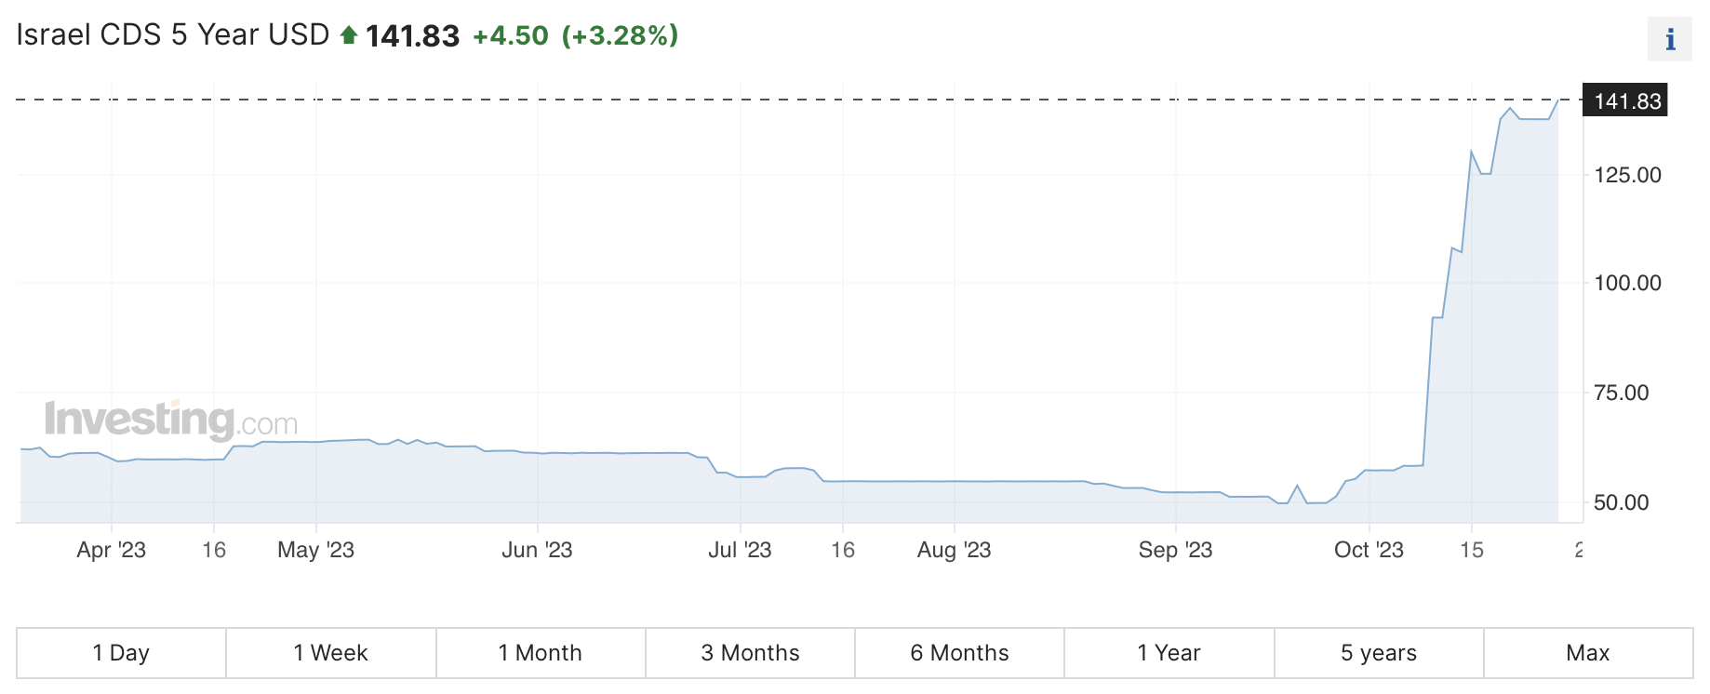The image size is (1710, 694).
Task: Click the info icon in top right
Action: tap(1670, 39)
